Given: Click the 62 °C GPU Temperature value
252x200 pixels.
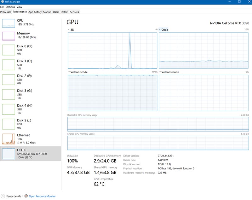Looking at the screenshot, I should [99, 184].
